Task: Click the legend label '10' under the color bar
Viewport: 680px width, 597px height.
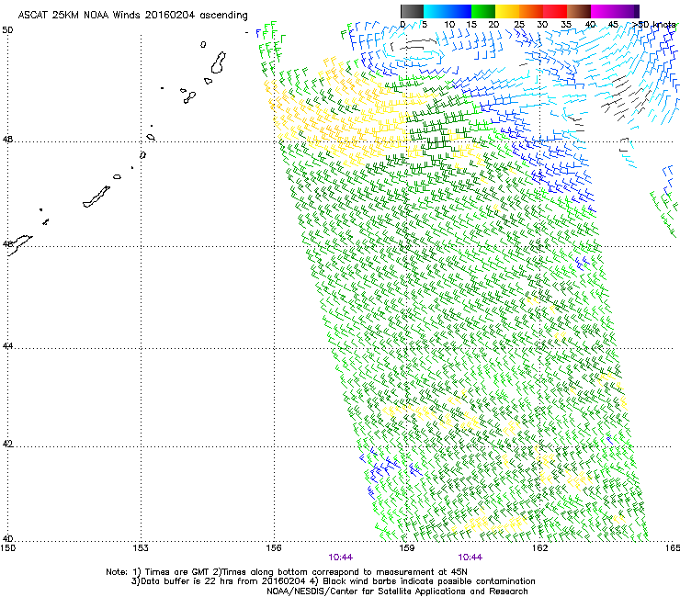Action: pos(449,25)
